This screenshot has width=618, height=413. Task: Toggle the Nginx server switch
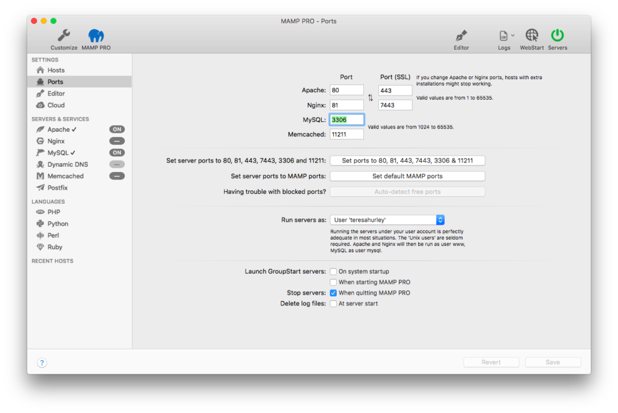click(117, 141)
